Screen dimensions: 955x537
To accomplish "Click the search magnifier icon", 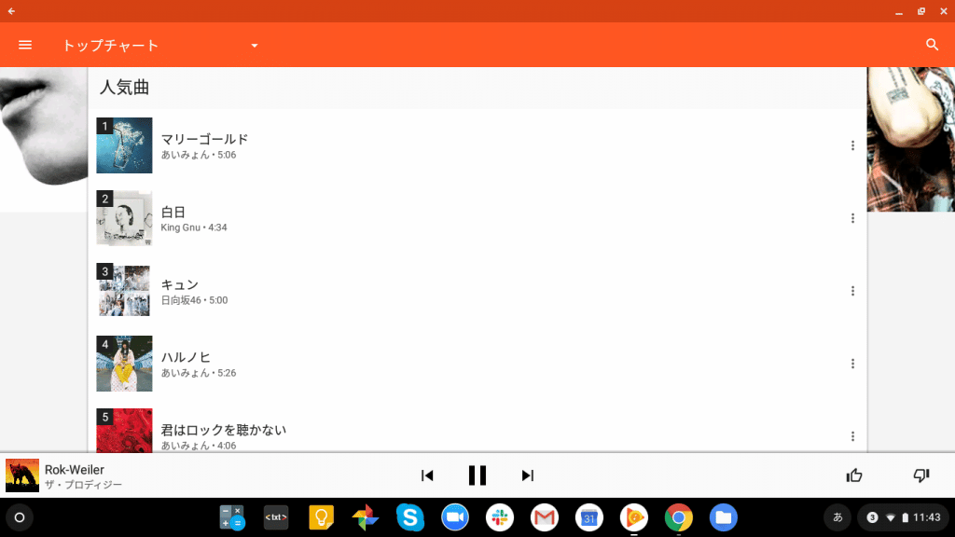I will (x=932, y=45).
